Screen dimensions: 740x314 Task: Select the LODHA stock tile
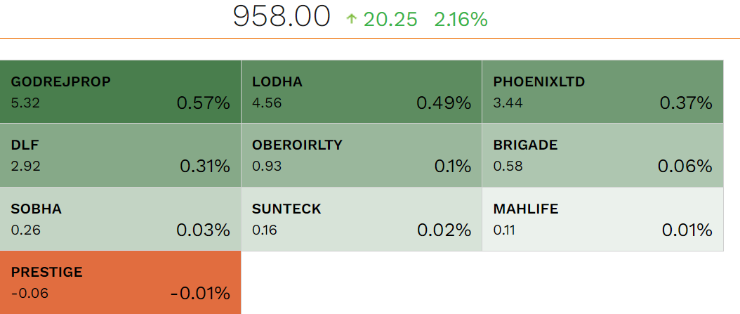pos(361,92)
